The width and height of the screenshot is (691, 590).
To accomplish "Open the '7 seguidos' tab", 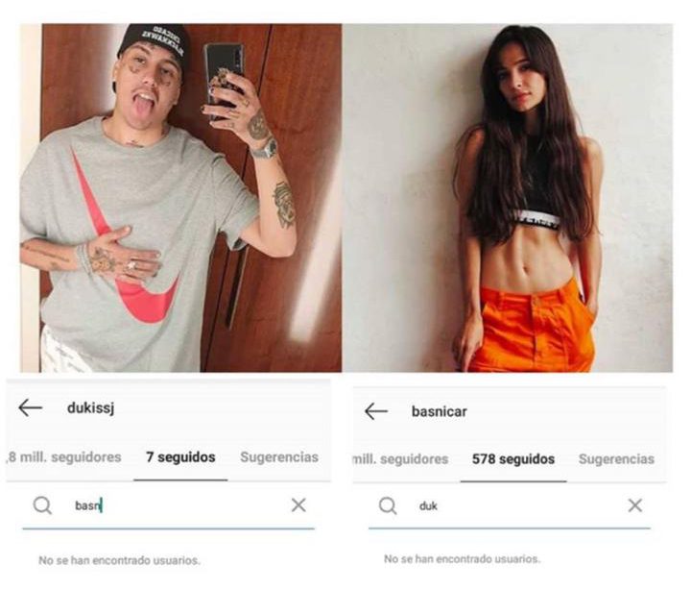I will [180, 457].
